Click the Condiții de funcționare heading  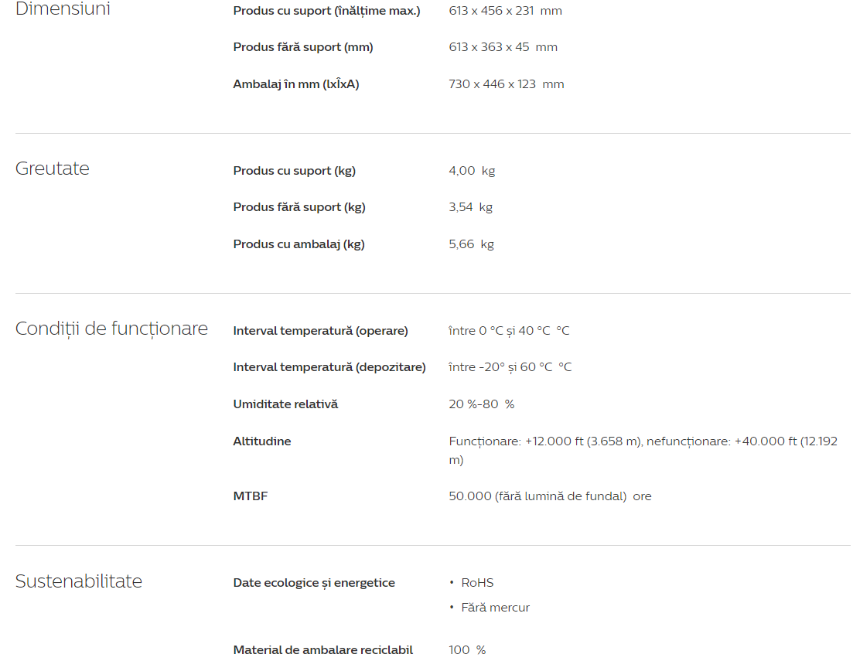(x=111, y=329)
